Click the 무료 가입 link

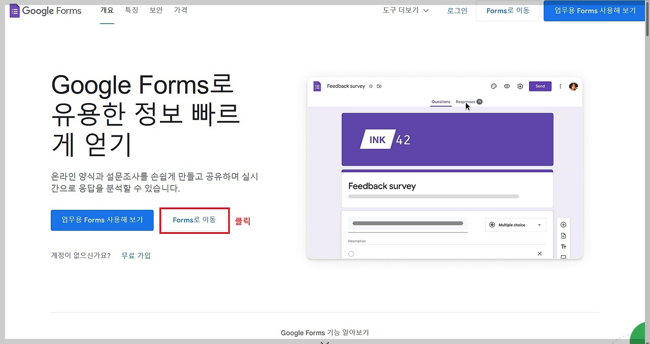[x=136, y=255]
